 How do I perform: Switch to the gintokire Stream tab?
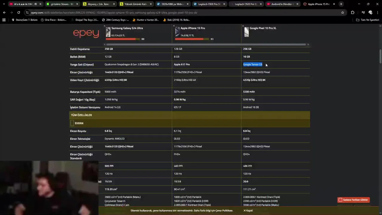[x=62, y=4]
